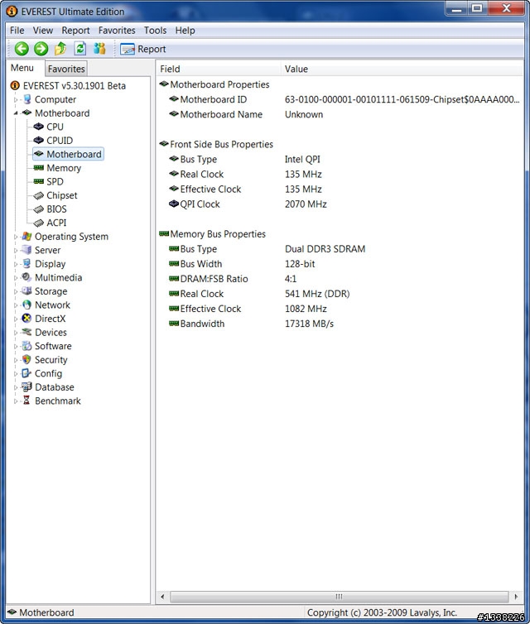Open the Favorites menu

[117, 31]
